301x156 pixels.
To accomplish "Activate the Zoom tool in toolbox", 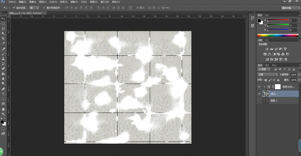I will [x=3, y=114].
